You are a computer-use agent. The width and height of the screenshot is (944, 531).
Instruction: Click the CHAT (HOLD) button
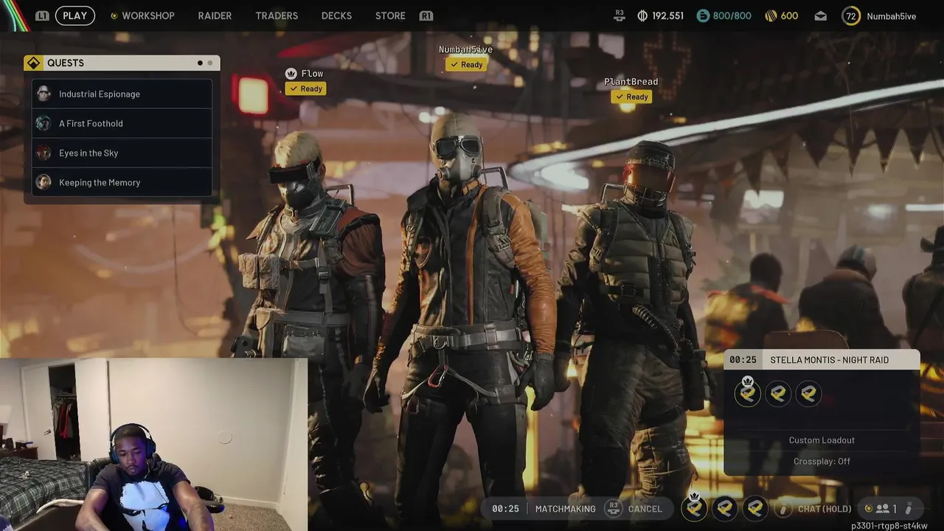click(825, 509)
